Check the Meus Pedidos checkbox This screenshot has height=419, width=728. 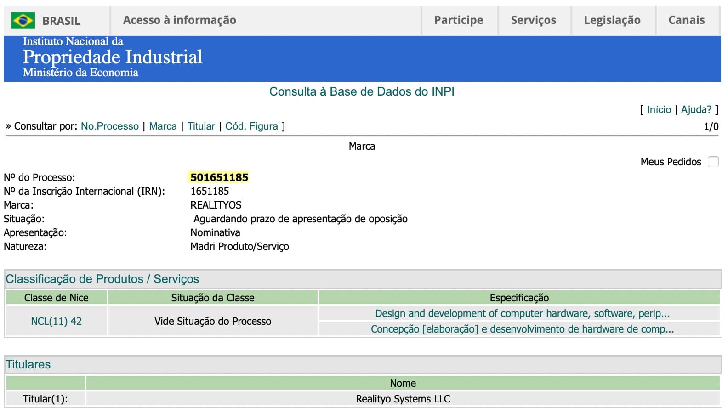coord(713,162)
